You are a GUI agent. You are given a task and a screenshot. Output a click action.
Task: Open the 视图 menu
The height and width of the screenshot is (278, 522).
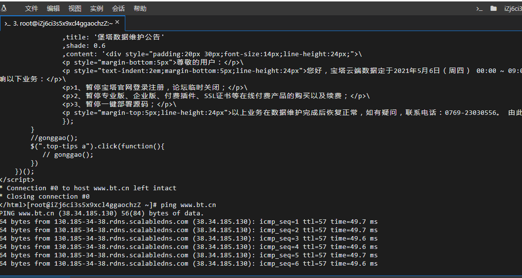pyautogui.click(x=75, y=9)
